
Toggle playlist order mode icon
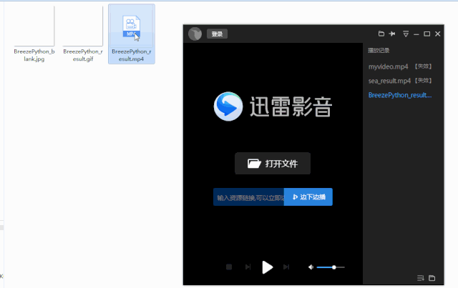click(420, 278)
